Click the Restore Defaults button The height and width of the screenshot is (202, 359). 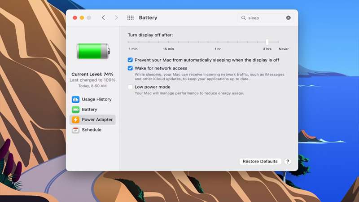pos(260,162)
